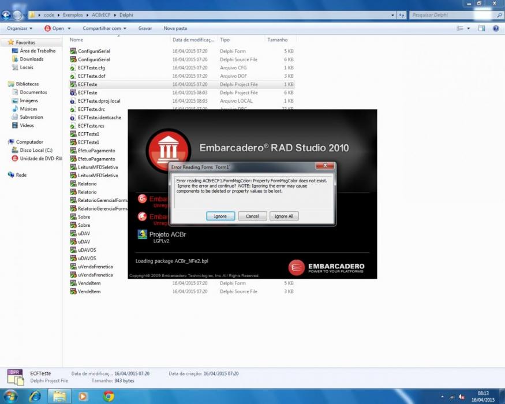The height and width of the screenshot is (404, 505).
Task: Toggle the preview pane icon
Action: pos(481,28)
